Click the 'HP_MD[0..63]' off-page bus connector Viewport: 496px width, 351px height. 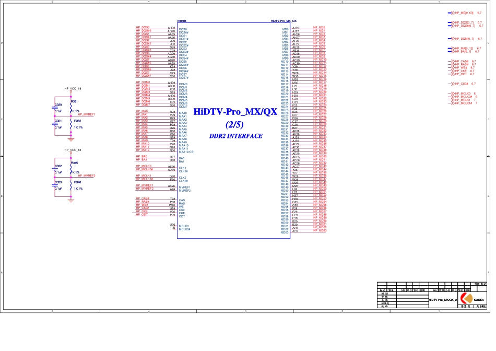click(x=464, y=13)
